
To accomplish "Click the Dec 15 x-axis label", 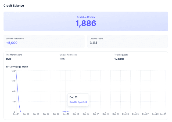I will tap(86, 114).
